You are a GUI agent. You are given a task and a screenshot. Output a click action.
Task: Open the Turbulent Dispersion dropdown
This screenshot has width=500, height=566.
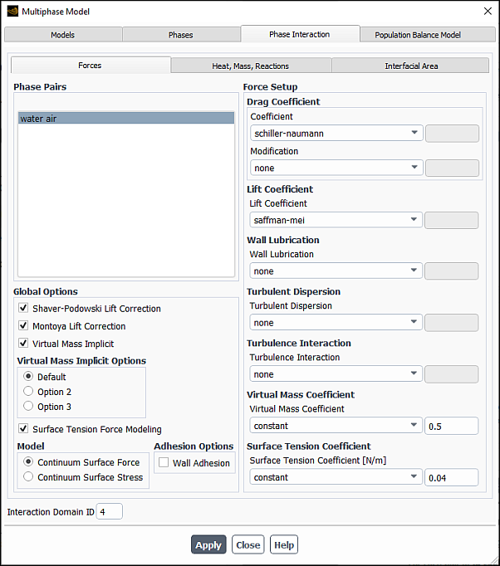[x=336, y=323]
